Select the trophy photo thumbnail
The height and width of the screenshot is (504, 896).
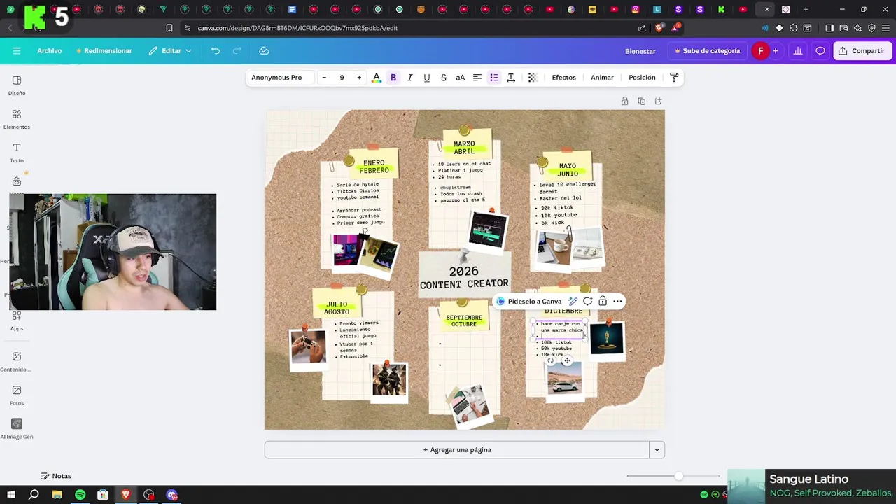606,338
